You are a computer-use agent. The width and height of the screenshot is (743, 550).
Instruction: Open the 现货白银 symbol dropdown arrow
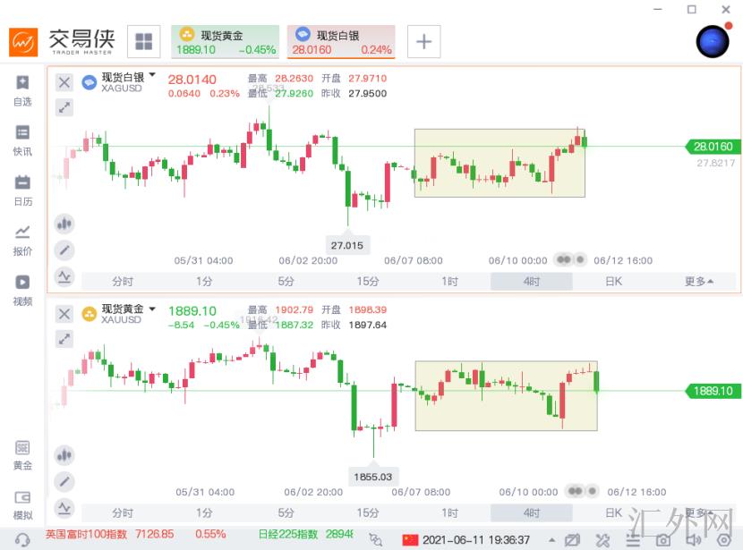[152, 75]
